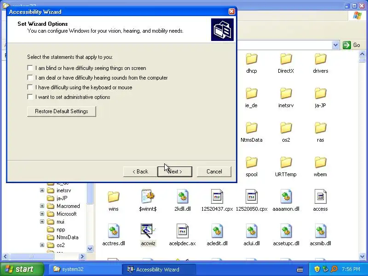Select the accwiz program icon

point(148,231)
